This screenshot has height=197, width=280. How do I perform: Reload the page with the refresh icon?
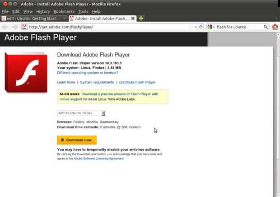[x=201, y=27]
